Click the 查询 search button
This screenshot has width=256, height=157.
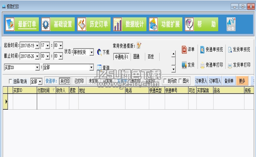[x=103, y=67]
